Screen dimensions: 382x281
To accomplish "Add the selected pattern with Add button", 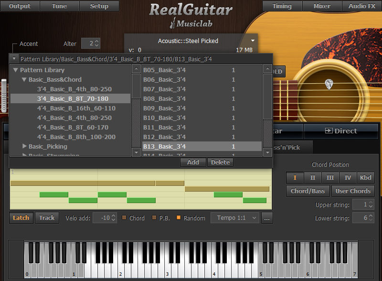I will coord(193,162).
